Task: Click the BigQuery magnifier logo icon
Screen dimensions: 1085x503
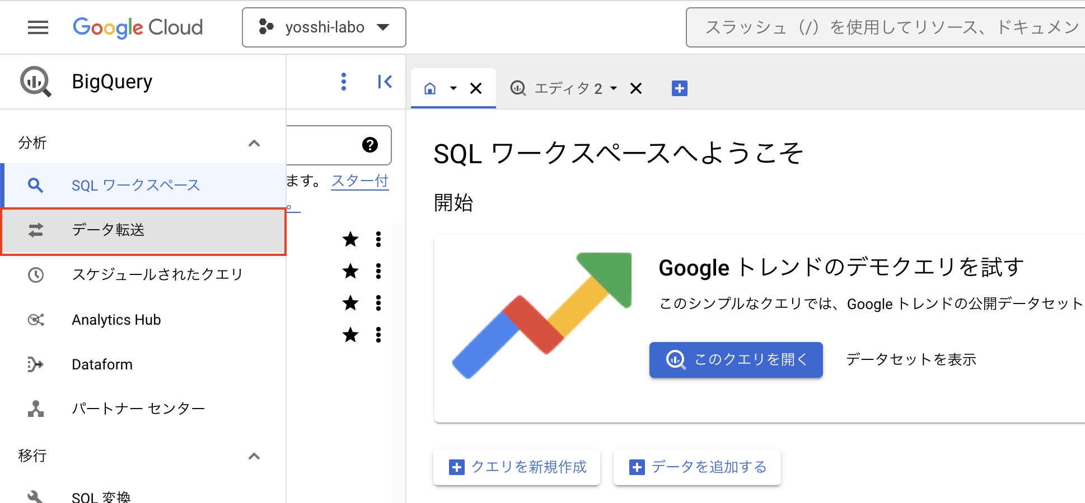Action: 35,81
